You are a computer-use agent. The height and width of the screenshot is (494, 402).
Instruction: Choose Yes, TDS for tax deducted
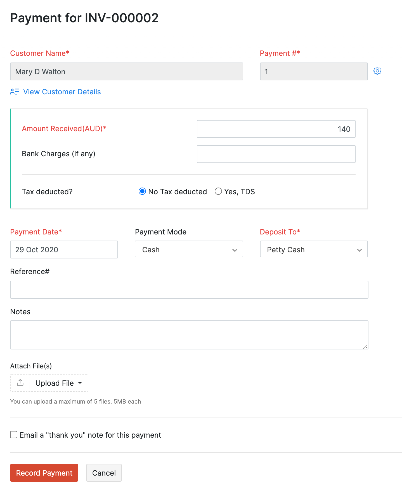coord(218,191)
